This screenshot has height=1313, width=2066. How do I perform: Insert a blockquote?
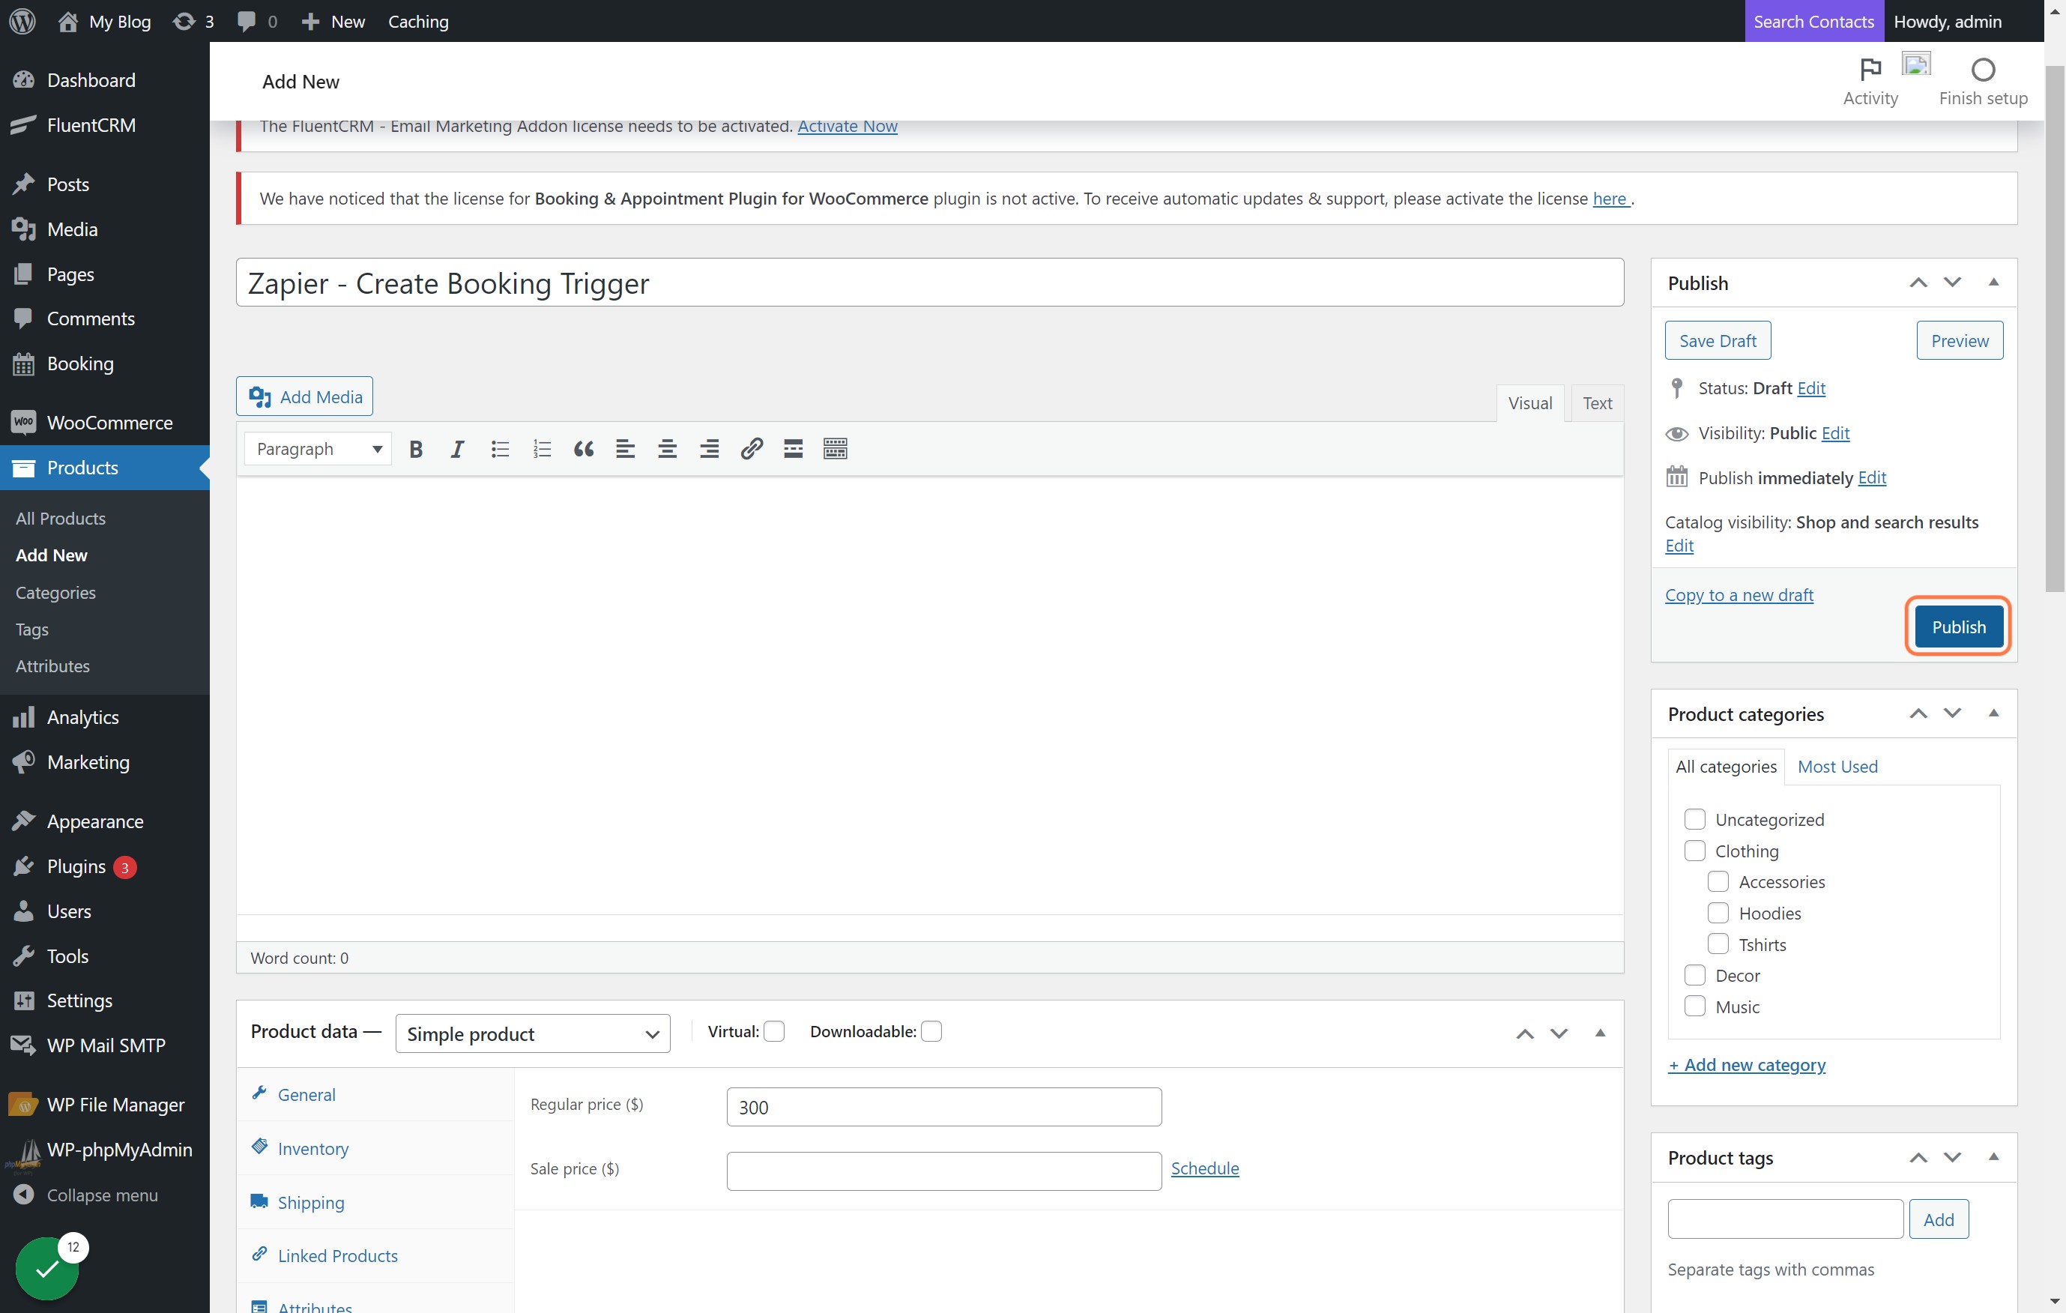click(584, 449)
